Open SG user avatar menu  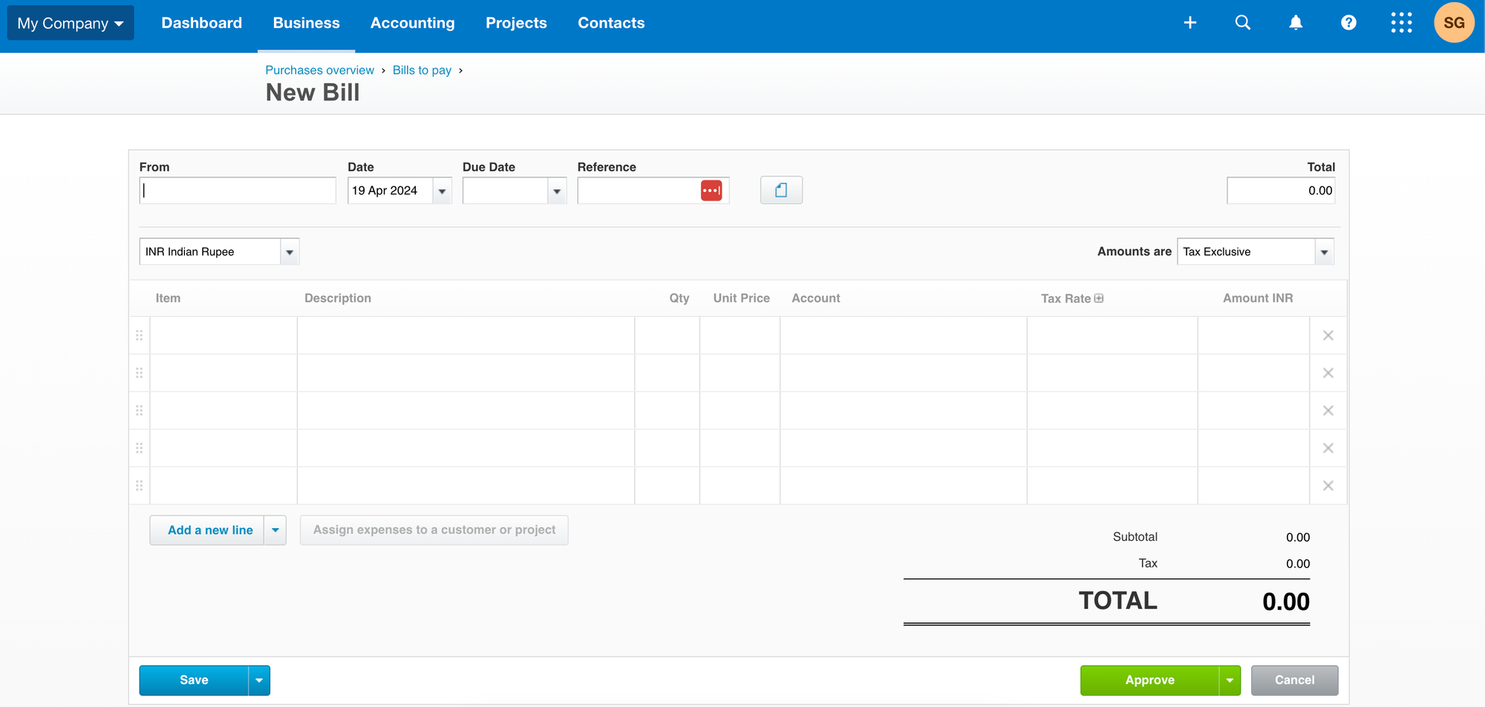(1454, 23)
